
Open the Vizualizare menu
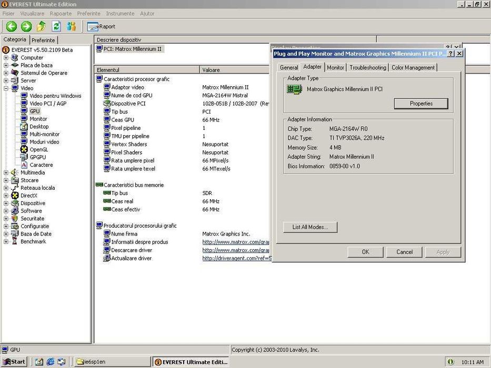32,14
